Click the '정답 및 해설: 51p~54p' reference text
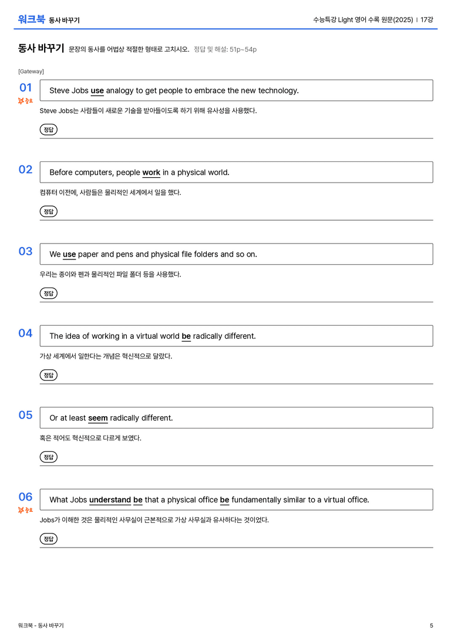The width and height of the screenshot is (451, 638). [225, 50]
